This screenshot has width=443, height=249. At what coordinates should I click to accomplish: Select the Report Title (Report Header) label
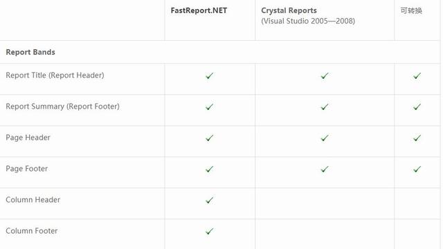pyautogui.click(x=55, y=75)
